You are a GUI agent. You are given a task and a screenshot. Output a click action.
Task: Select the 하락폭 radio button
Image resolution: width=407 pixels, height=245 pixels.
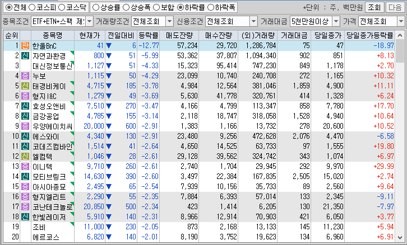pos(211,7)
